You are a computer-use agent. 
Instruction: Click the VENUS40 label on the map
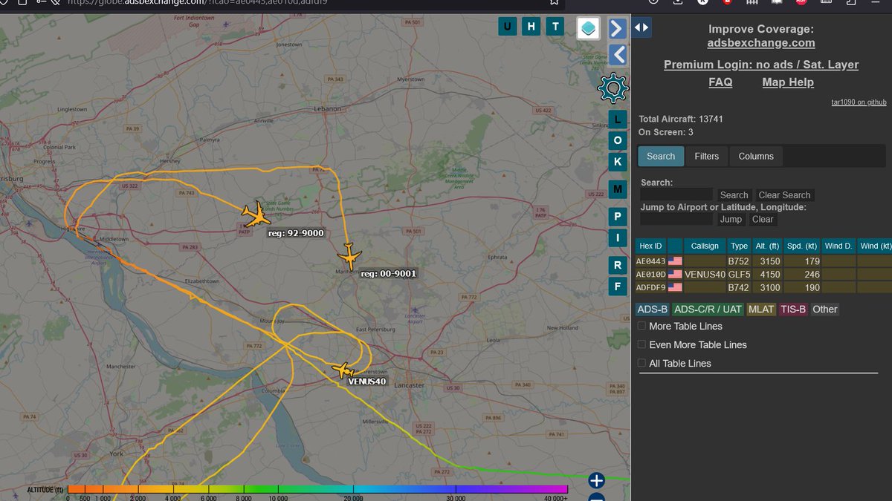click(367, 382)
